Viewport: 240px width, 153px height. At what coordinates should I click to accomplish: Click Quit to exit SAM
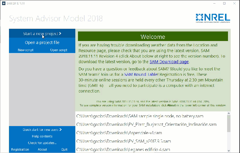coord(64,149)
